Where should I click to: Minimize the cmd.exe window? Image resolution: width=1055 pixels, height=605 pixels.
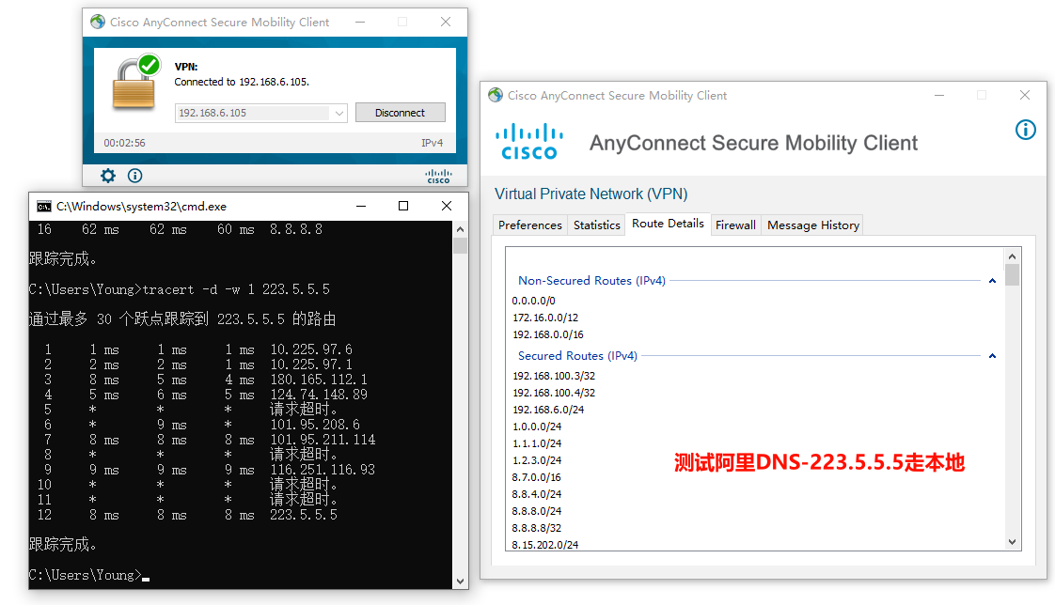[x=361, y=206]
